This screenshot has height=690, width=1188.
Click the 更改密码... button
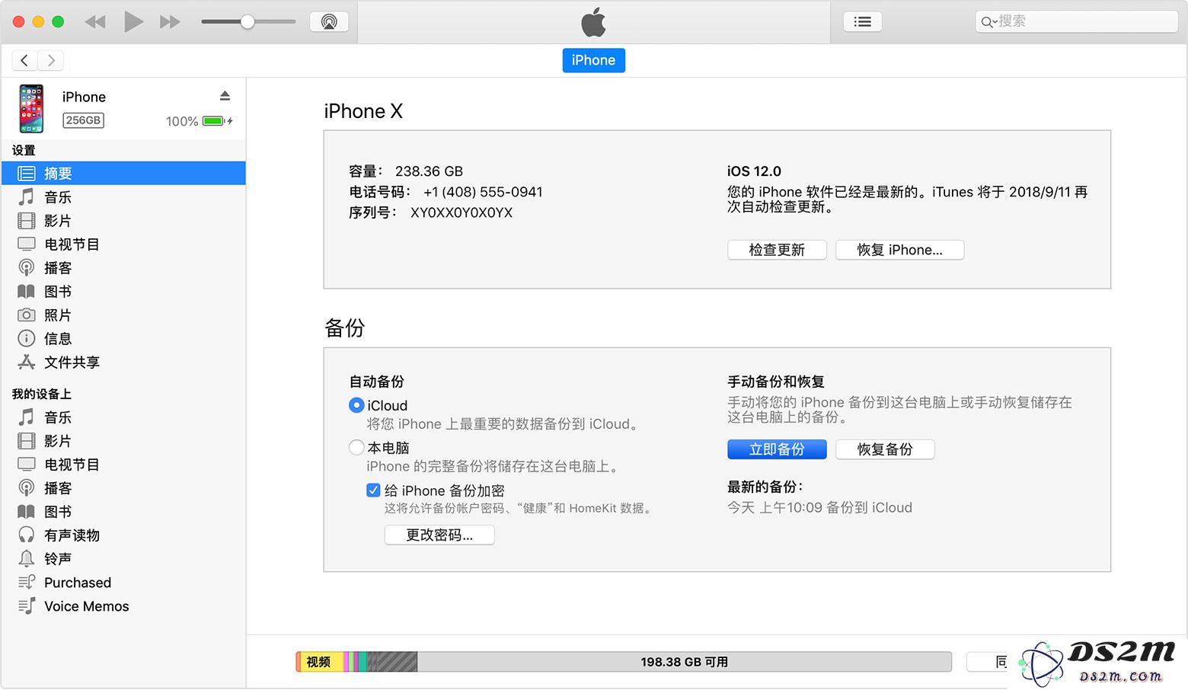439,535
